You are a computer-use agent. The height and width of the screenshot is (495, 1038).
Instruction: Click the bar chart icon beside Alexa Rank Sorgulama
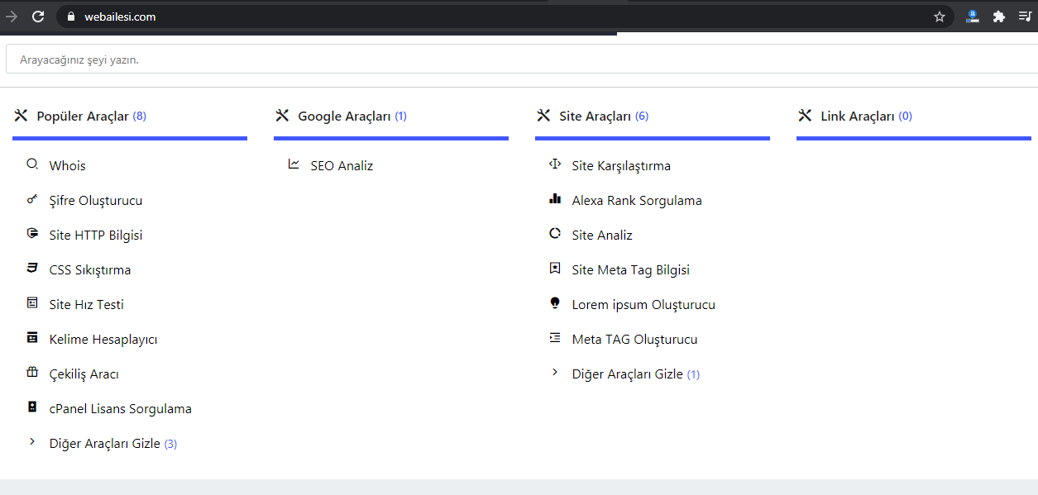pos(555,199)
